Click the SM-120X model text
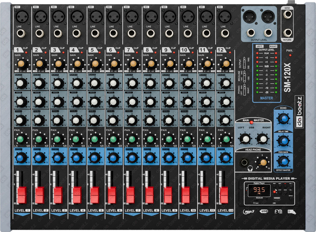 coord(287,77)
